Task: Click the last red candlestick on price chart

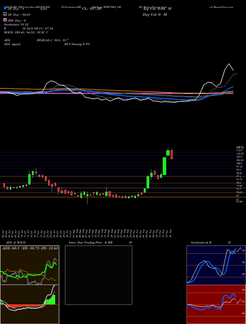Action: [x=172, y=154]
